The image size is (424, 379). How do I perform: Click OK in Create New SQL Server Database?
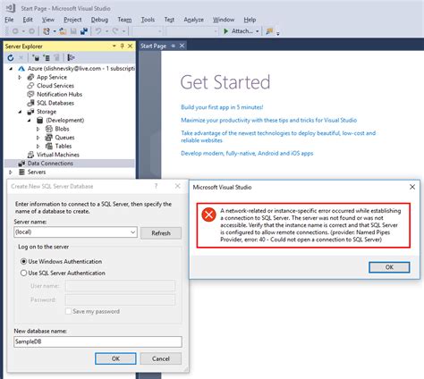click(115, 358)
